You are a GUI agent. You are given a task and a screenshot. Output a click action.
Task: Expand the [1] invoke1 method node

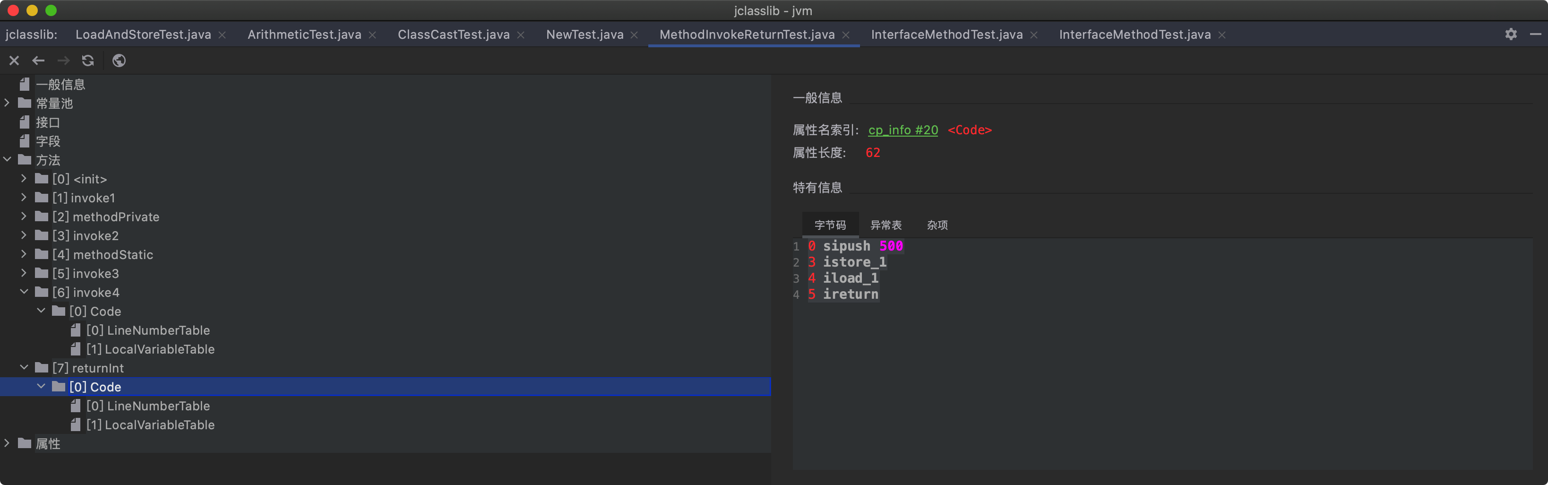[24, 198]
